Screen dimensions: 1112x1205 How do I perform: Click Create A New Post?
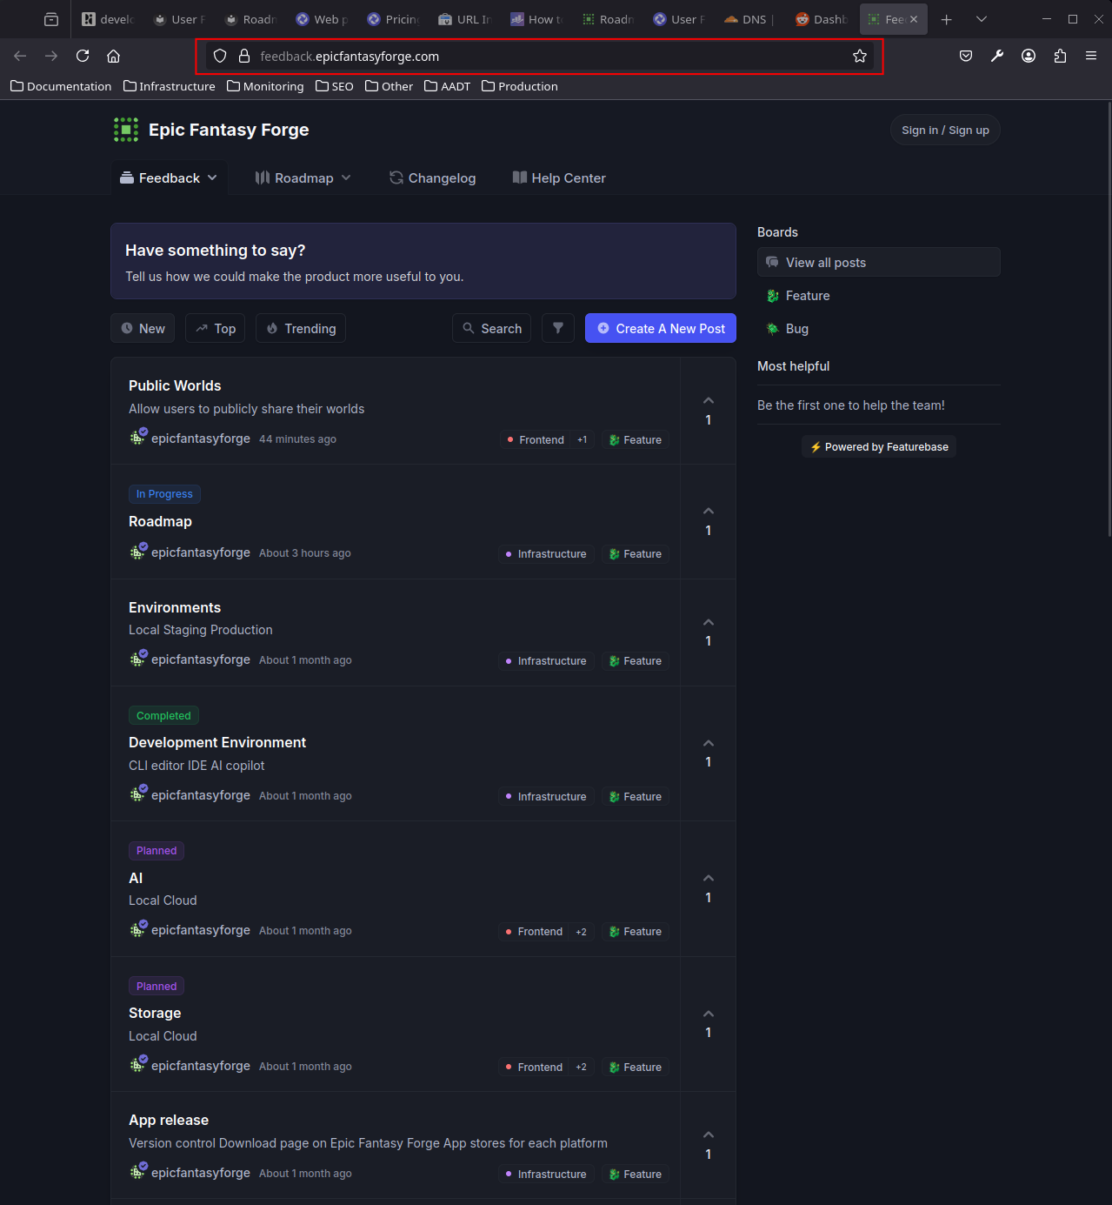[661, 328]
